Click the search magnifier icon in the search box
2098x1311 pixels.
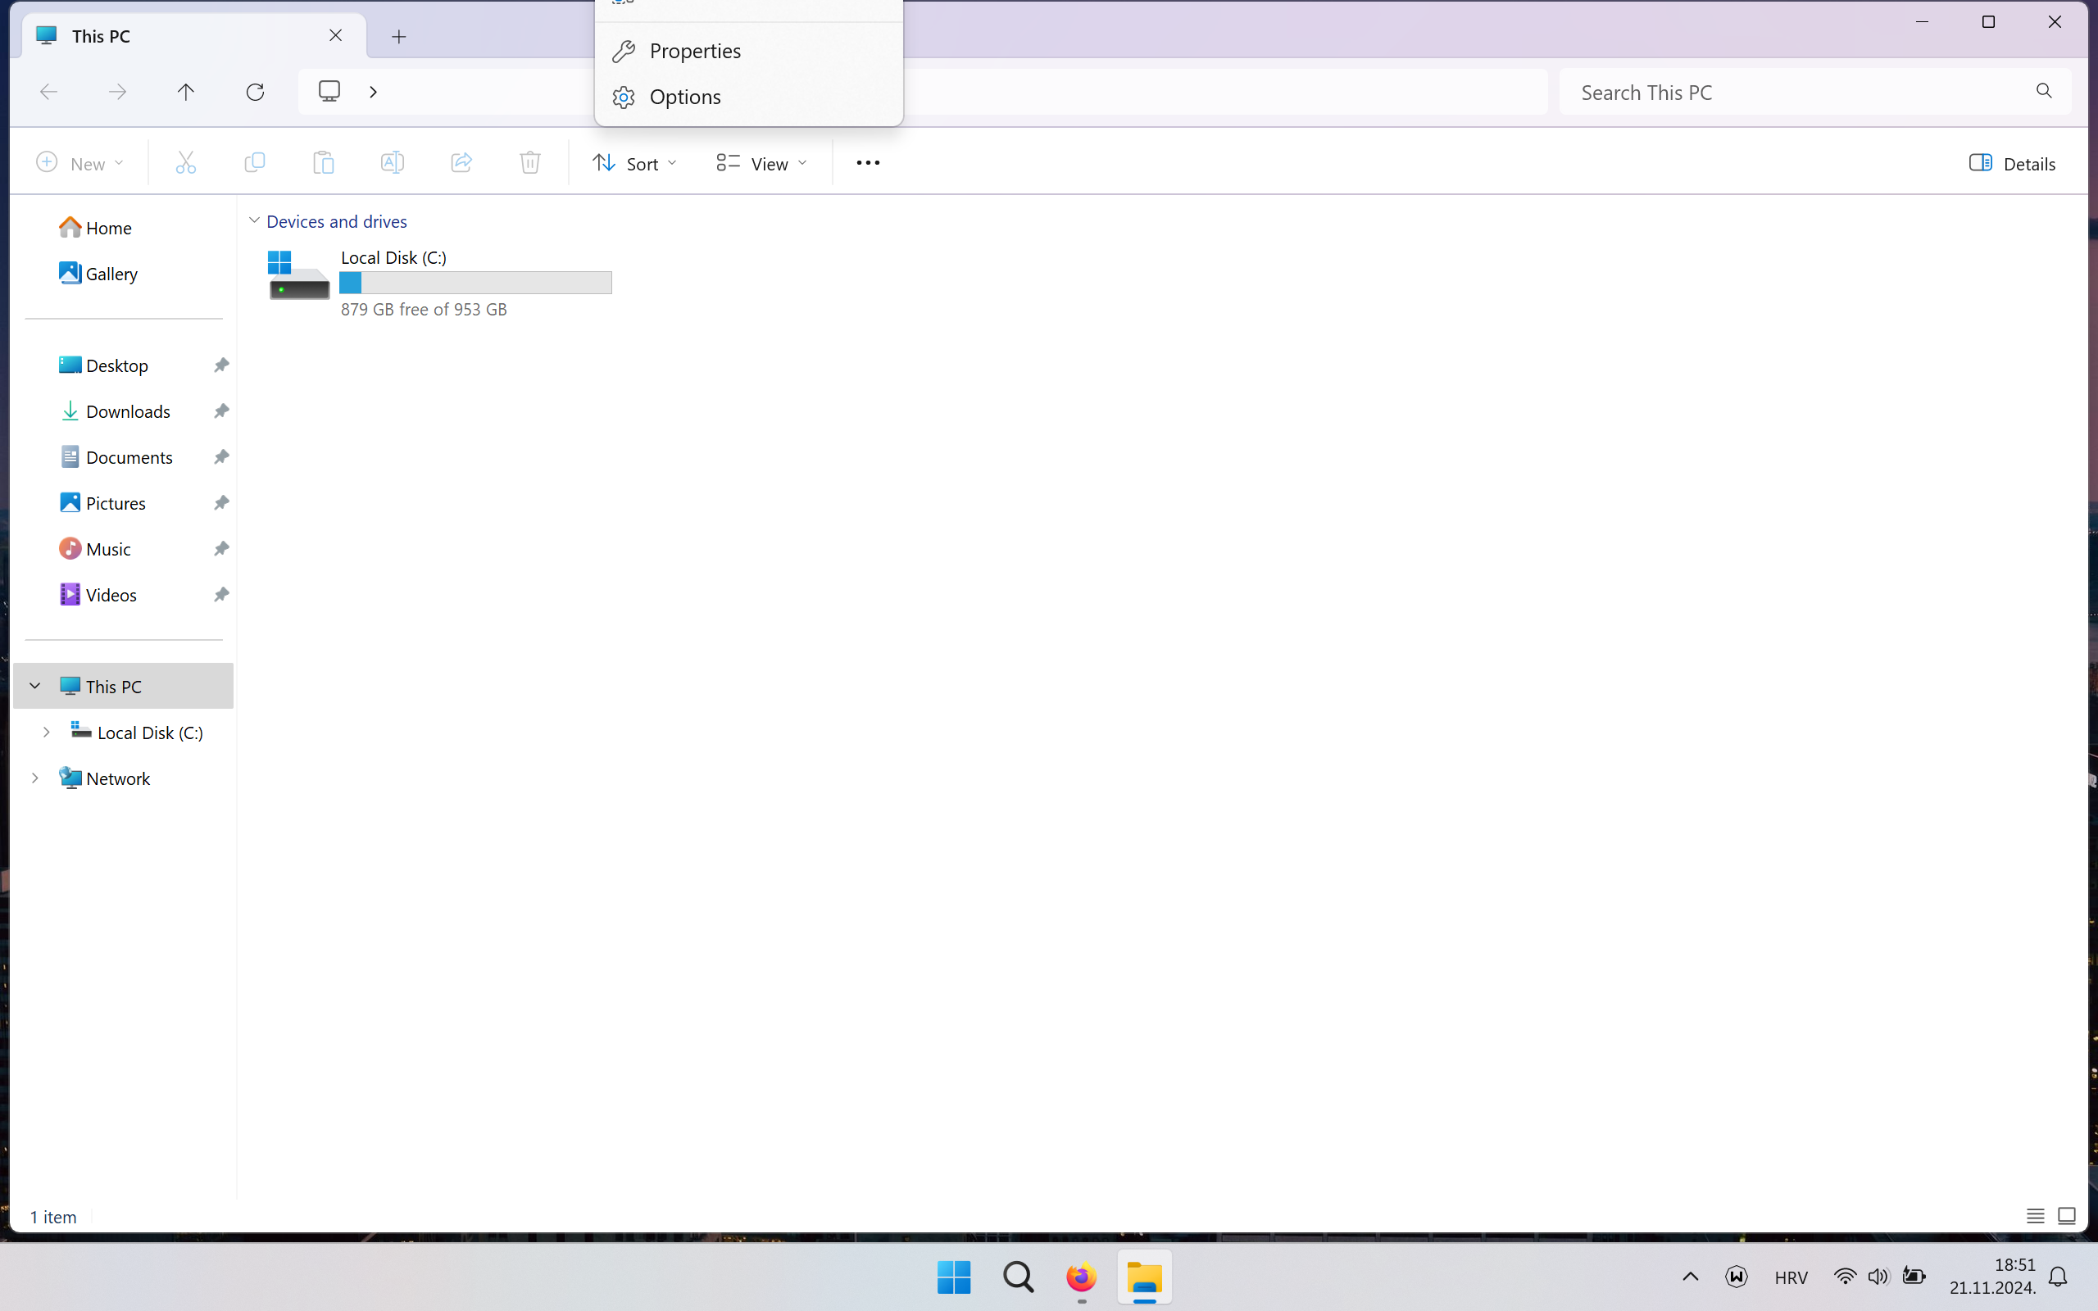[2043, 91]
